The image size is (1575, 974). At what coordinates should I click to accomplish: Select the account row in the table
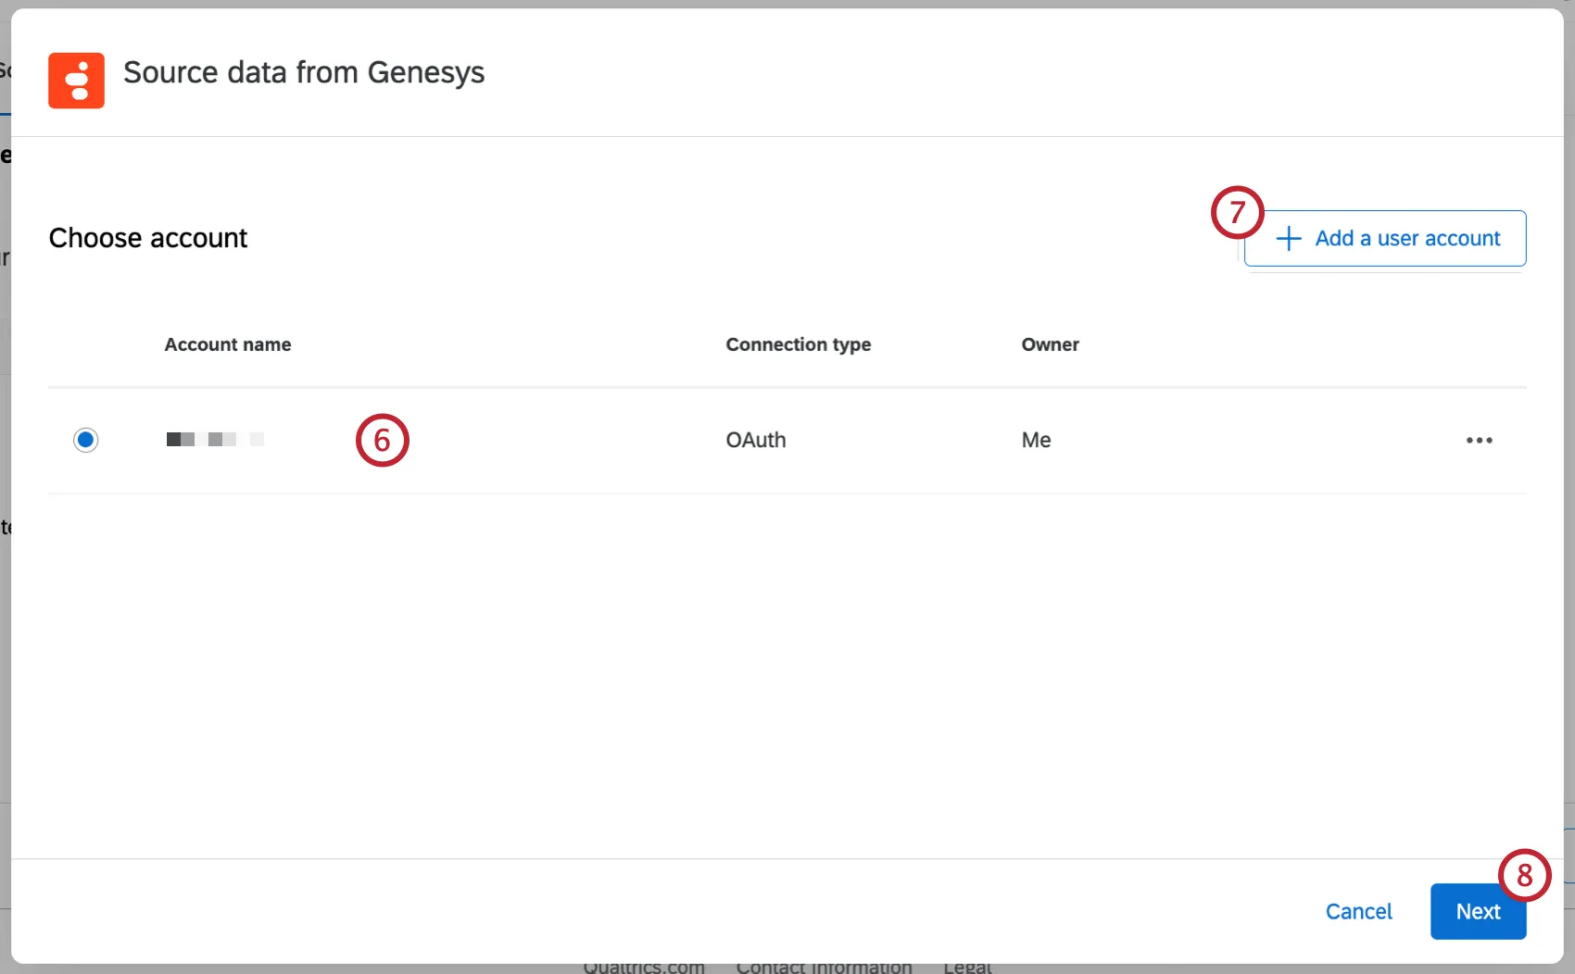tap(556, 440)
